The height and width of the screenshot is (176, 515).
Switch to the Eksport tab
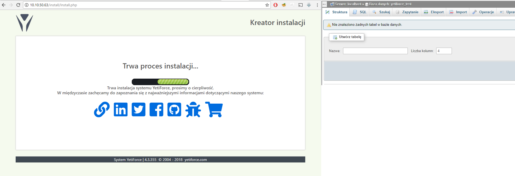click(434, 12)
